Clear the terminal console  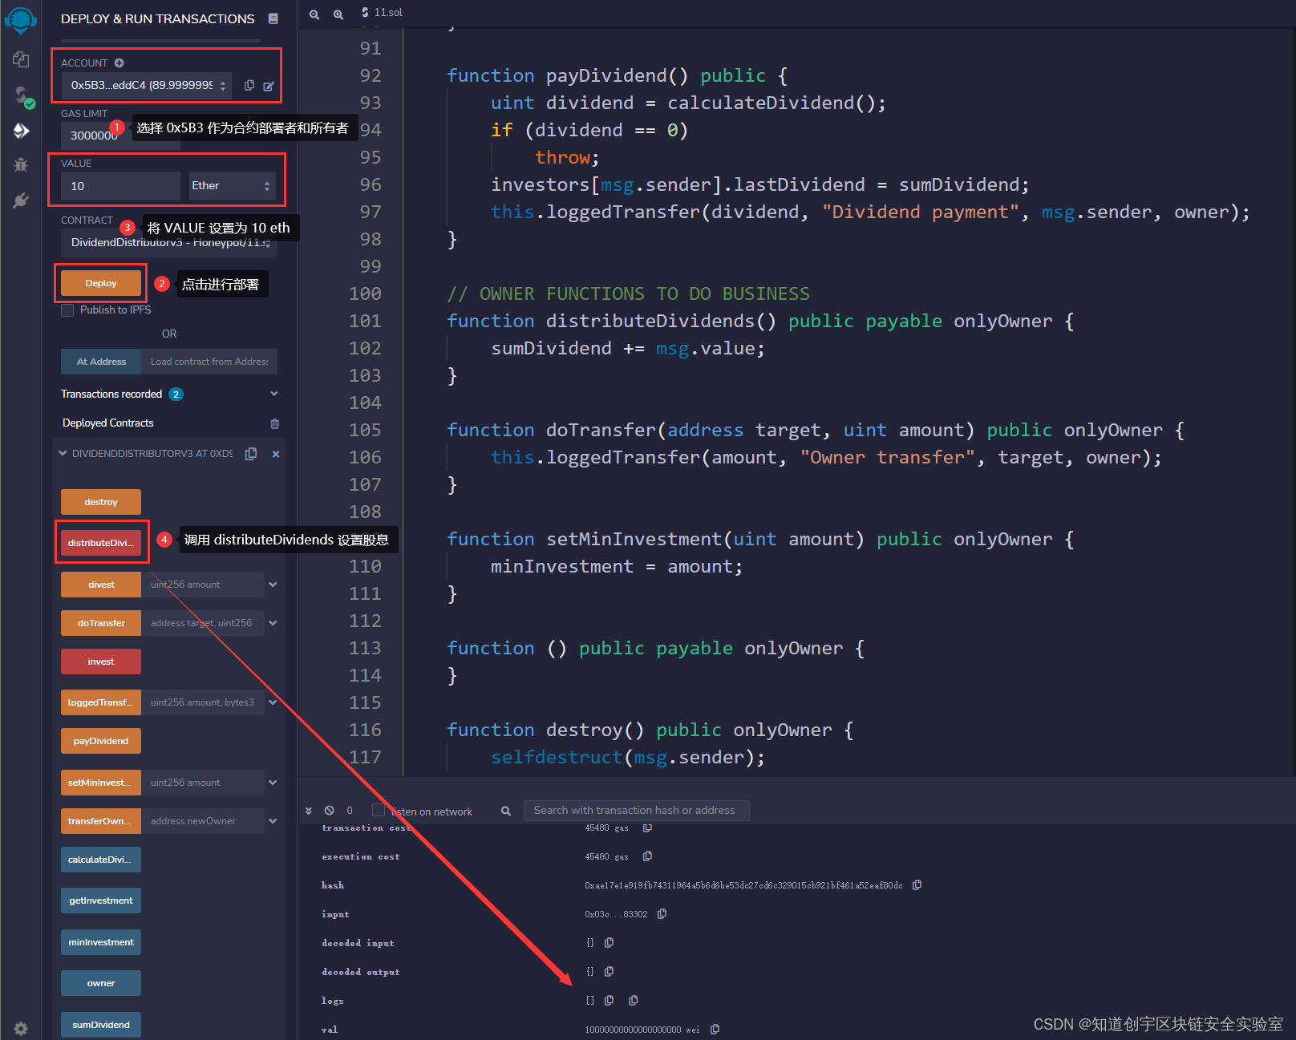click(x=330, y=811)
